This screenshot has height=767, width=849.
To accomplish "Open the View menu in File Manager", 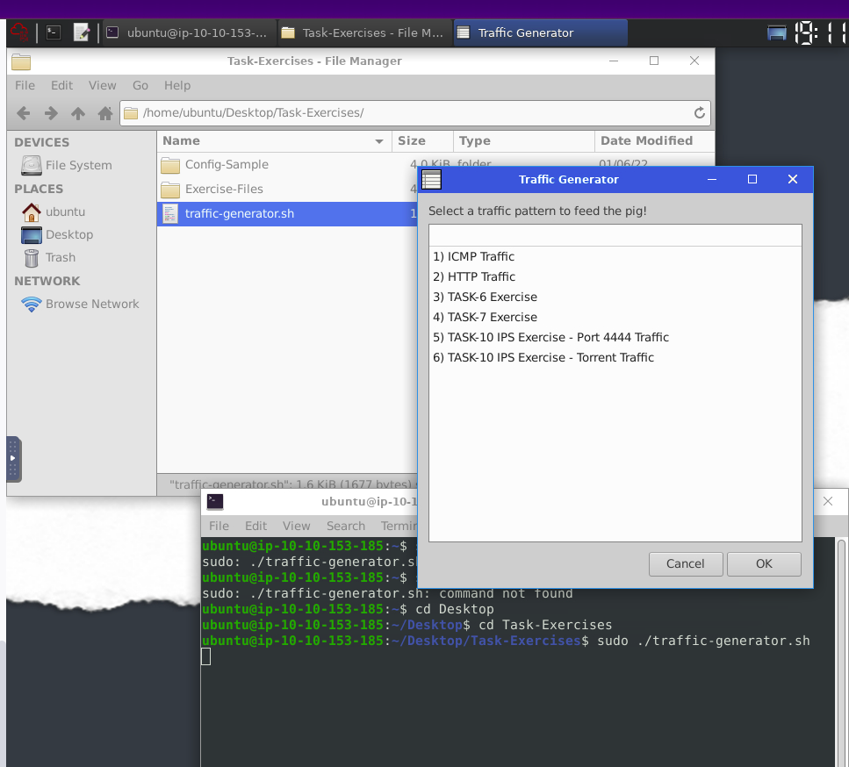I will click(102, 85).
